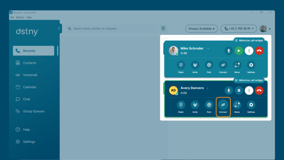Click Mike Schroder's contact photo
The height and width of the screenshot is (160, 284).
coord(173,51)
